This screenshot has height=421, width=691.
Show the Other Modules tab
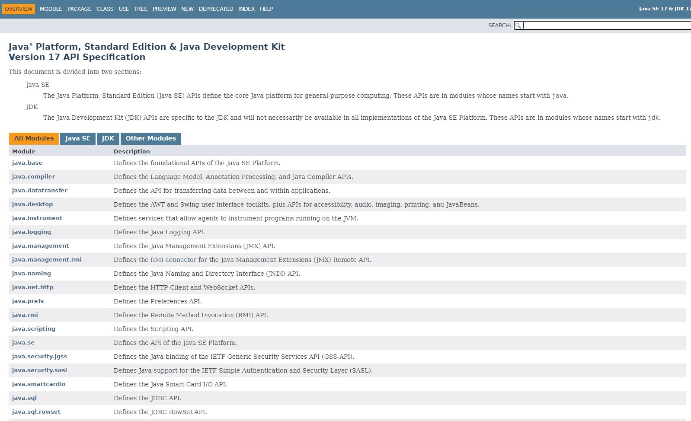pyautogui.click(x=150, y=138)
